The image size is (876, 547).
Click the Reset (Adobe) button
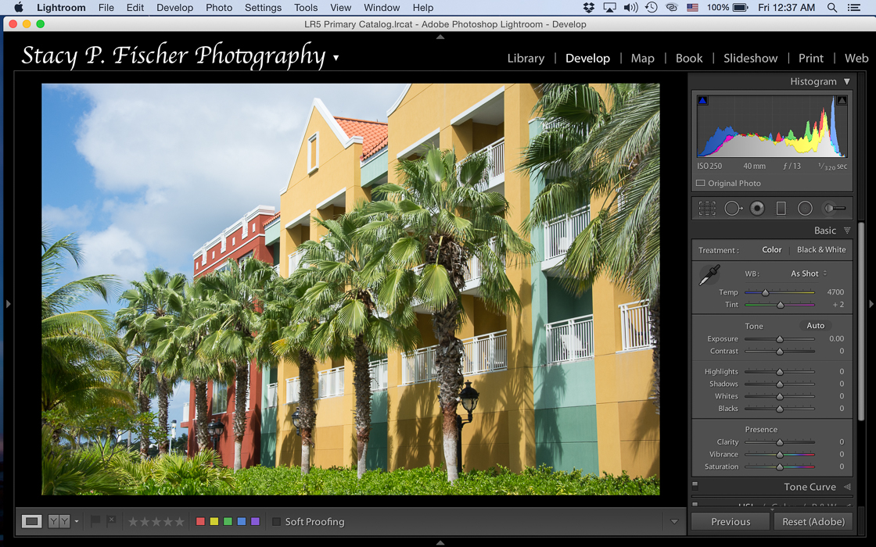(813, 521)
